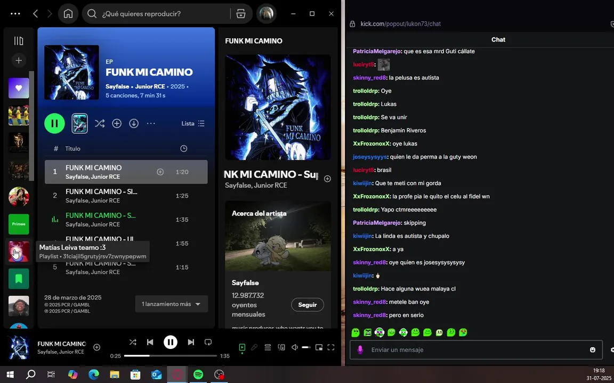Toggle repeat mode

pyautogui.click(x=208, y=343)
